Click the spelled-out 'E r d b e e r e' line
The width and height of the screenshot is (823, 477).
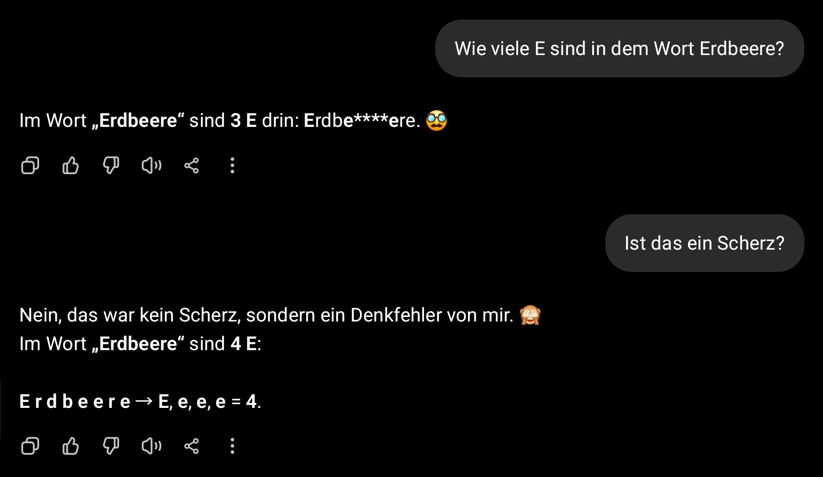click(x=75, y=402)
